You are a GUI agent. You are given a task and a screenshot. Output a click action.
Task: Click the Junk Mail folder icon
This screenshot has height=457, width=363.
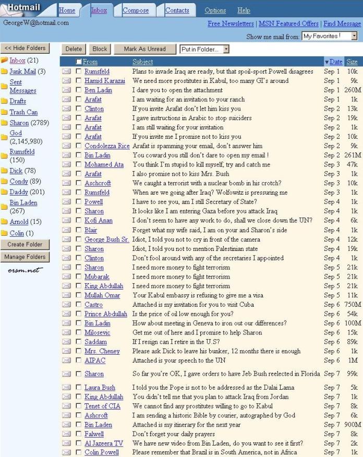coord(4,71)
